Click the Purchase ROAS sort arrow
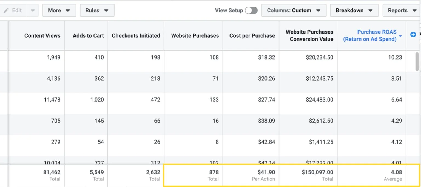This screenshot has height=187, width=421. [400, 36]
